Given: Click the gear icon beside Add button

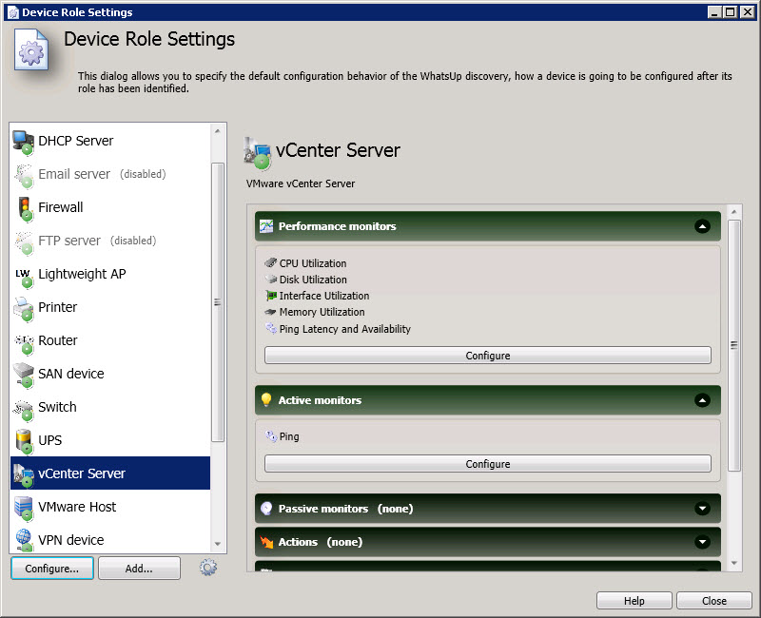Looking at the screenshot, I should click(x=208, y=568).
